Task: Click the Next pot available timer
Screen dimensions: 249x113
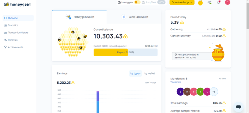Action: click(x=192, y=56)
